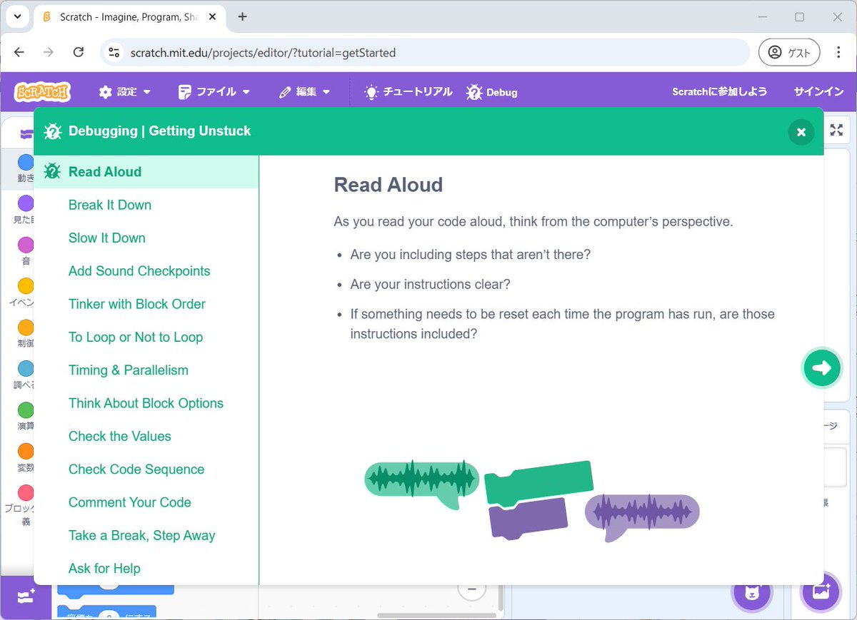The height and width of the screenshot is (620, 857).
Task: Click サインイン sign in
Action: point(818,91)
